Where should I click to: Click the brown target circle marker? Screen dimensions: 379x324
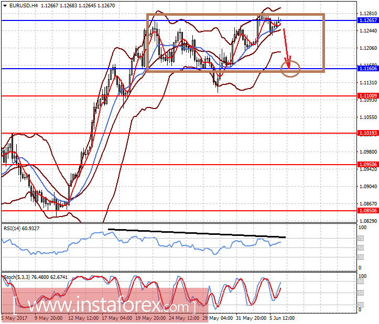(x=290, y=69)
